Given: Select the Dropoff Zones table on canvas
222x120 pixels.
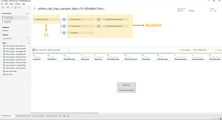Looking at the screenshot, I should pyautogui.click(x=81, y=19).
